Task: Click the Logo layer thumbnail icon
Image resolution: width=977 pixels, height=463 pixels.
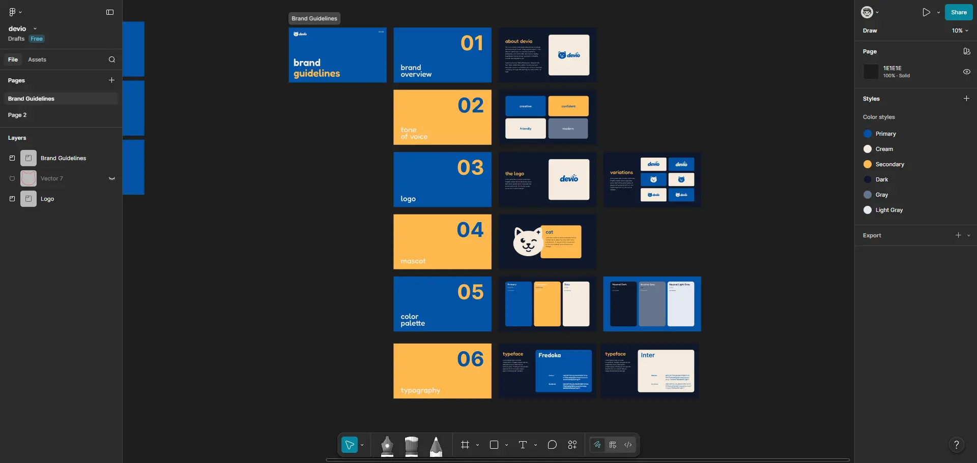Action: (28, 199)
